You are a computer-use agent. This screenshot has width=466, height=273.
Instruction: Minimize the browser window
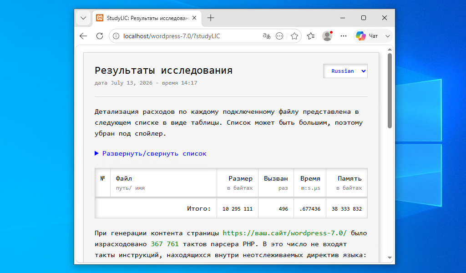[x=343, y=18]
